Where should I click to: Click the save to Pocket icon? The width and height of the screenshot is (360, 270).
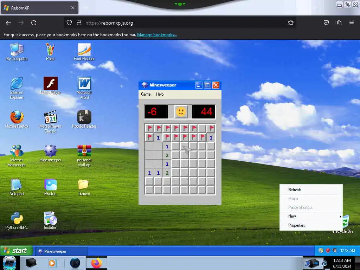pyautogui.click(x=326, y=22)
